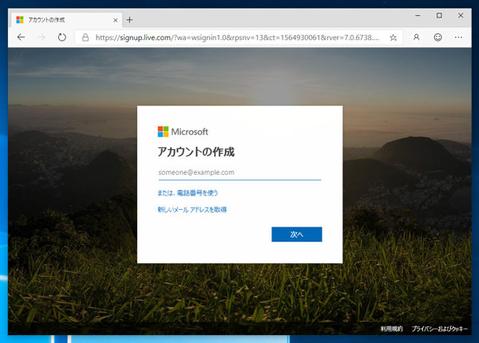Click the または、電話番号を使う link

pos(188,193)
